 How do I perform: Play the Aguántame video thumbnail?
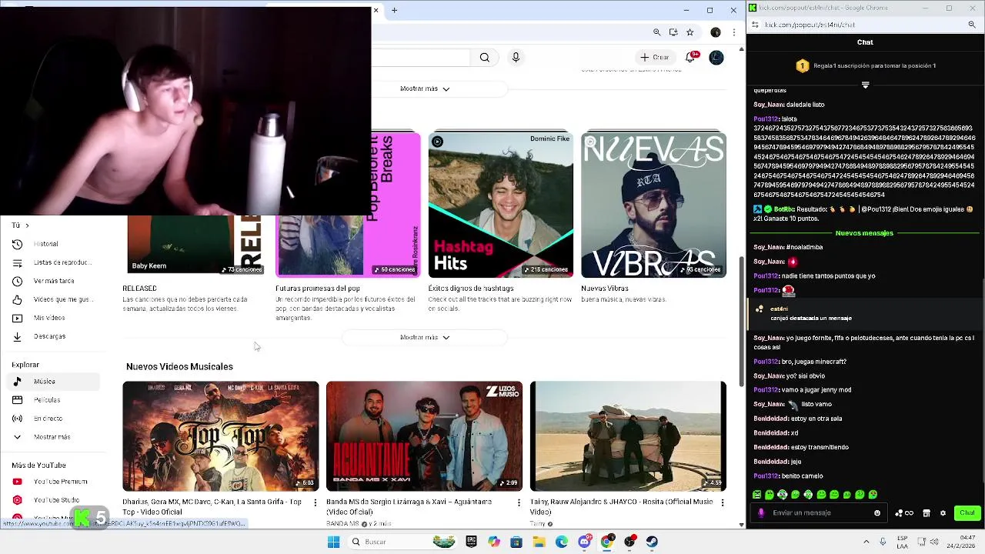(424, 436)
